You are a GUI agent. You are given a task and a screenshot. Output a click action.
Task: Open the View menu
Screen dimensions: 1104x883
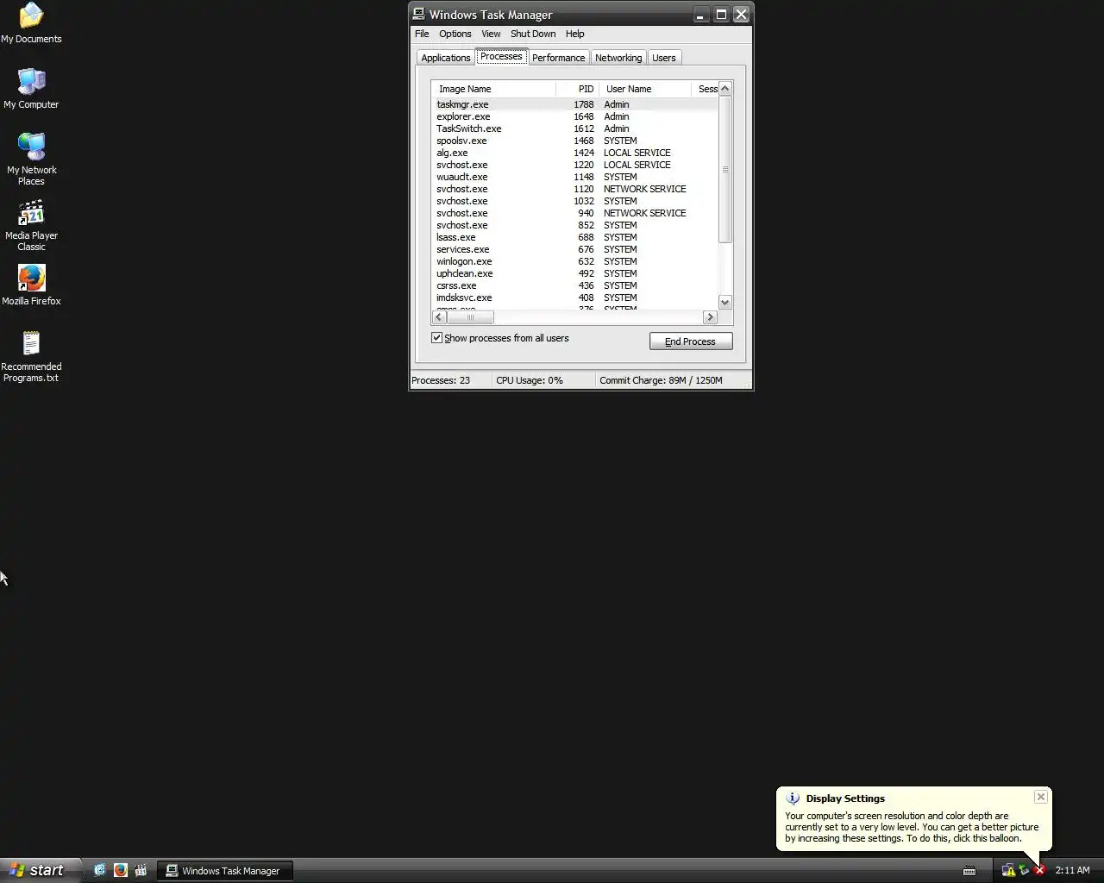[x=491, y=34]
